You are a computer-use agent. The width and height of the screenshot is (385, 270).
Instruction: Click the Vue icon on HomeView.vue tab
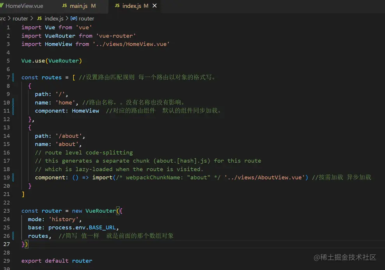(2, 5)
